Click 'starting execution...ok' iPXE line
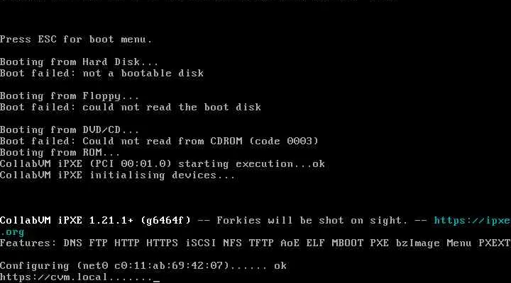Image resolution: width=511 pixels, height=283 pixels. click(251, 163)
